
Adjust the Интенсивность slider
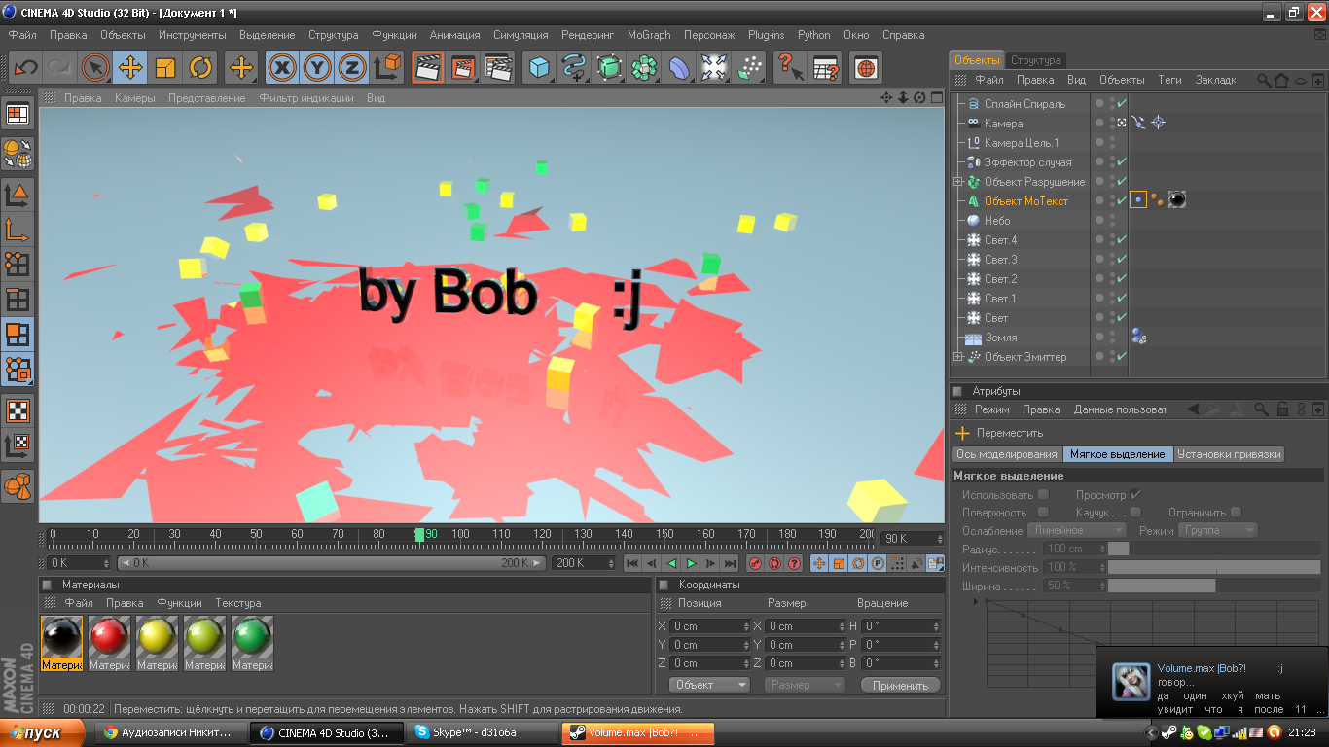coord(1215,567)
